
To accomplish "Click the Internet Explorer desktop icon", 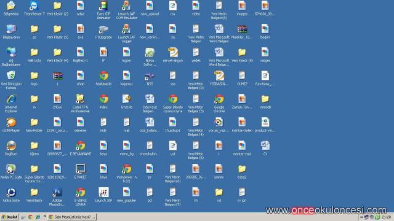I will tap(11, 103).
